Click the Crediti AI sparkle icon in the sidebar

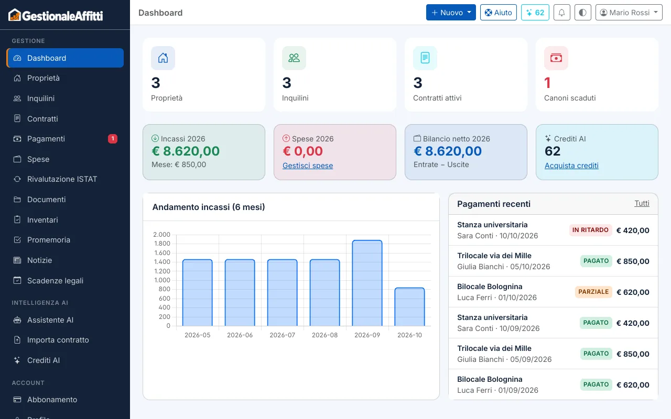tap(17, 360)
